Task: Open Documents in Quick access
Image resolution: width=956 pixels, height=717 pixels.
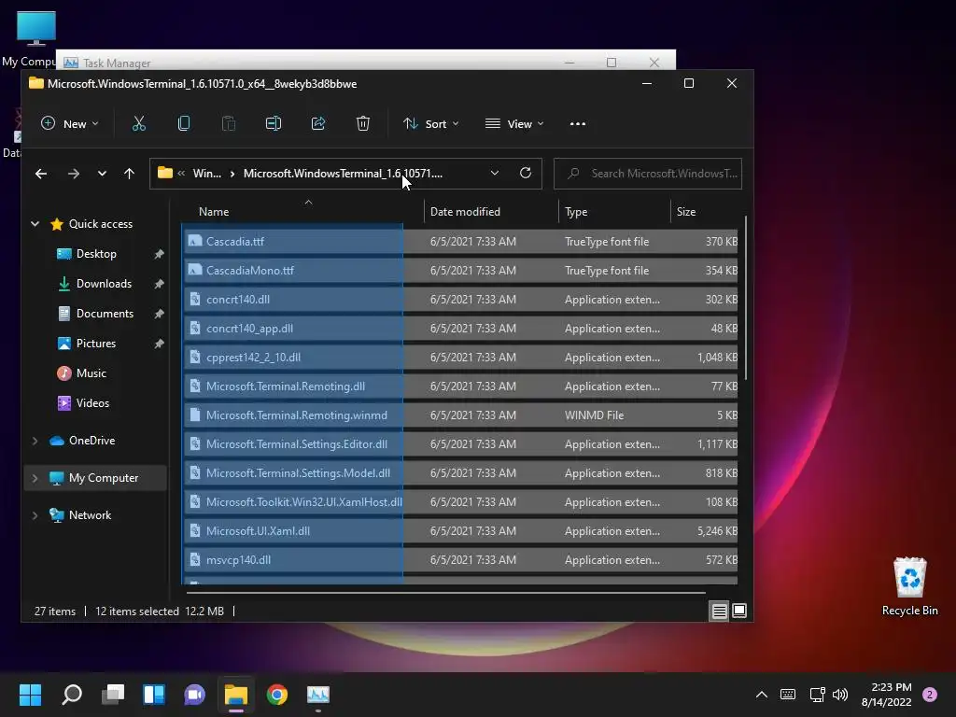Action: (x=105, y=314)
